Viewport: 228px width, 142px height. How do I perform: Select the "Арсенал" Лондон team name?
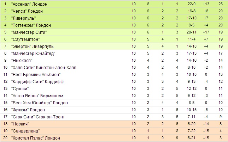tap(29, 4)
